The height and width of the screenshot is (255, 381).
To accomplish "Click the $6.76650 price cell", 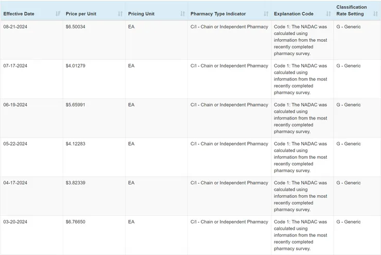I will 76,222.
